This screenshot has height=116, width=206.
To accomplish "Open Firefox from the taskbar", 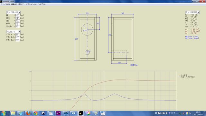I will (x=28, y=113).
